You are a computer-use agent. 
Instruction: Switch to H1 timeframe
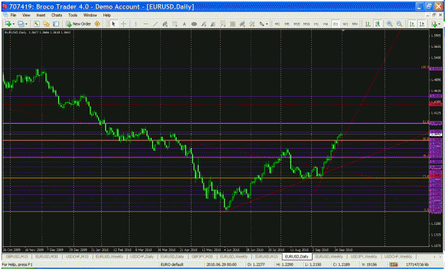pyautogui.click(x=316, y=24)
